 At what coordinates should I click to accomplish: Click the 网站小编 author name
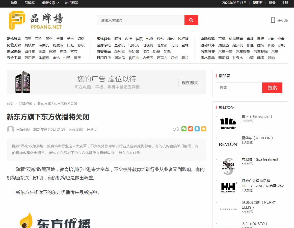[x=23, y=129]
